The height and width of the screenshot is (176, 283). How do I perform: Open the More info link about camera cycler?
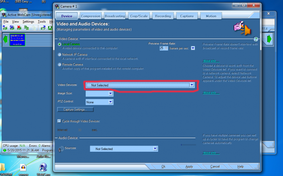pos(211,153)
